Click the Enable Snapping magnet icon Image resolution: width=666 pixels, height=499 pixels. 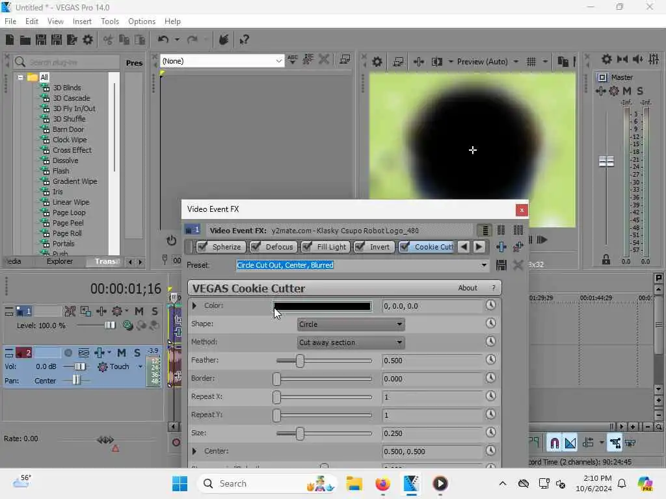pyautogui.click(x=554, y=443)
